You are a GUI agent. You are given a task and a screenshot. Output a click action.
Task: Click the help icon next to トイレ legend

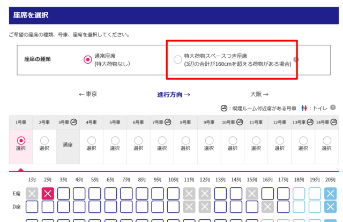[x=333, y=108]
